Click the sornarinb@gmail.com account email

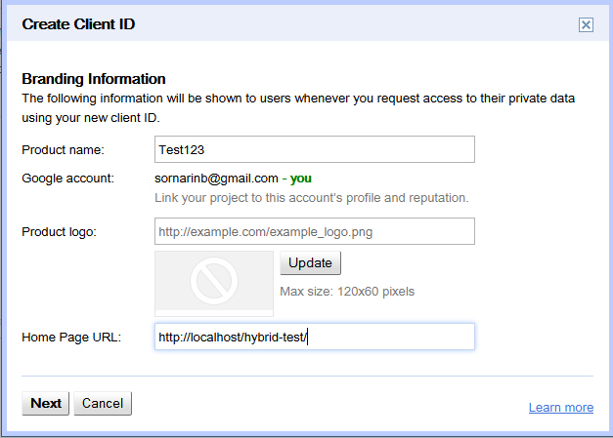[x=216, y=179]
